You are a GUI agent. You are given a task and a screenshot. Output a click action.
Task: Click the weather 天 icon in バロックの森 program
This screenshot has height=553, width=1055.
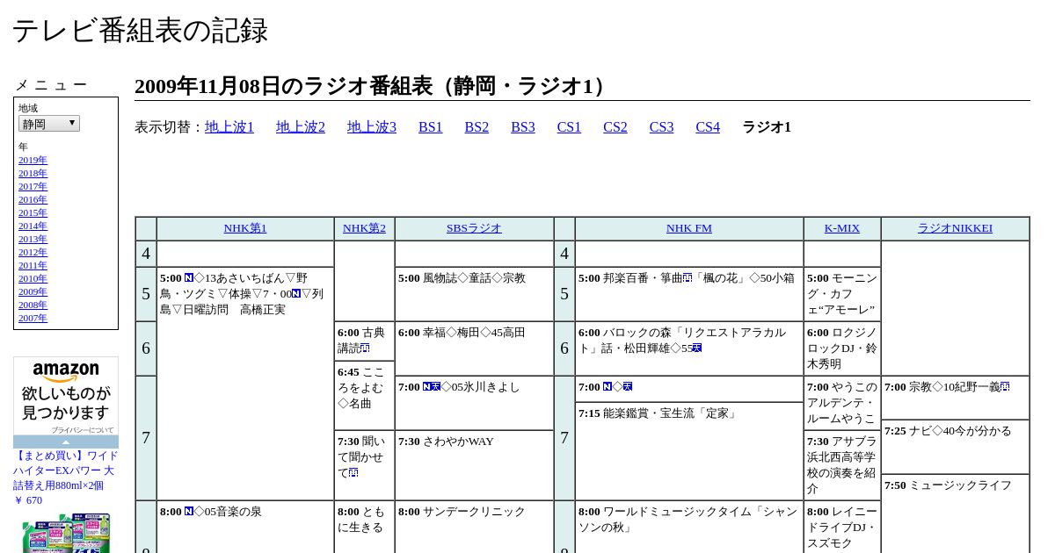(697, 348)
